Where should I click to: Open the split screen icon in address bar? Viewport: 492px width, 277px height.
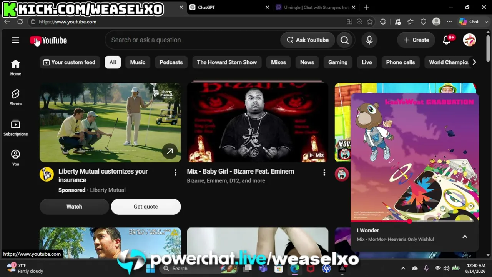coord(349,22)
